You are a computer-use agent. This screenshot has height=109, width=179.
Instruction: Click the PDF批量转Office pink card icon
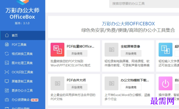point(57,50)
